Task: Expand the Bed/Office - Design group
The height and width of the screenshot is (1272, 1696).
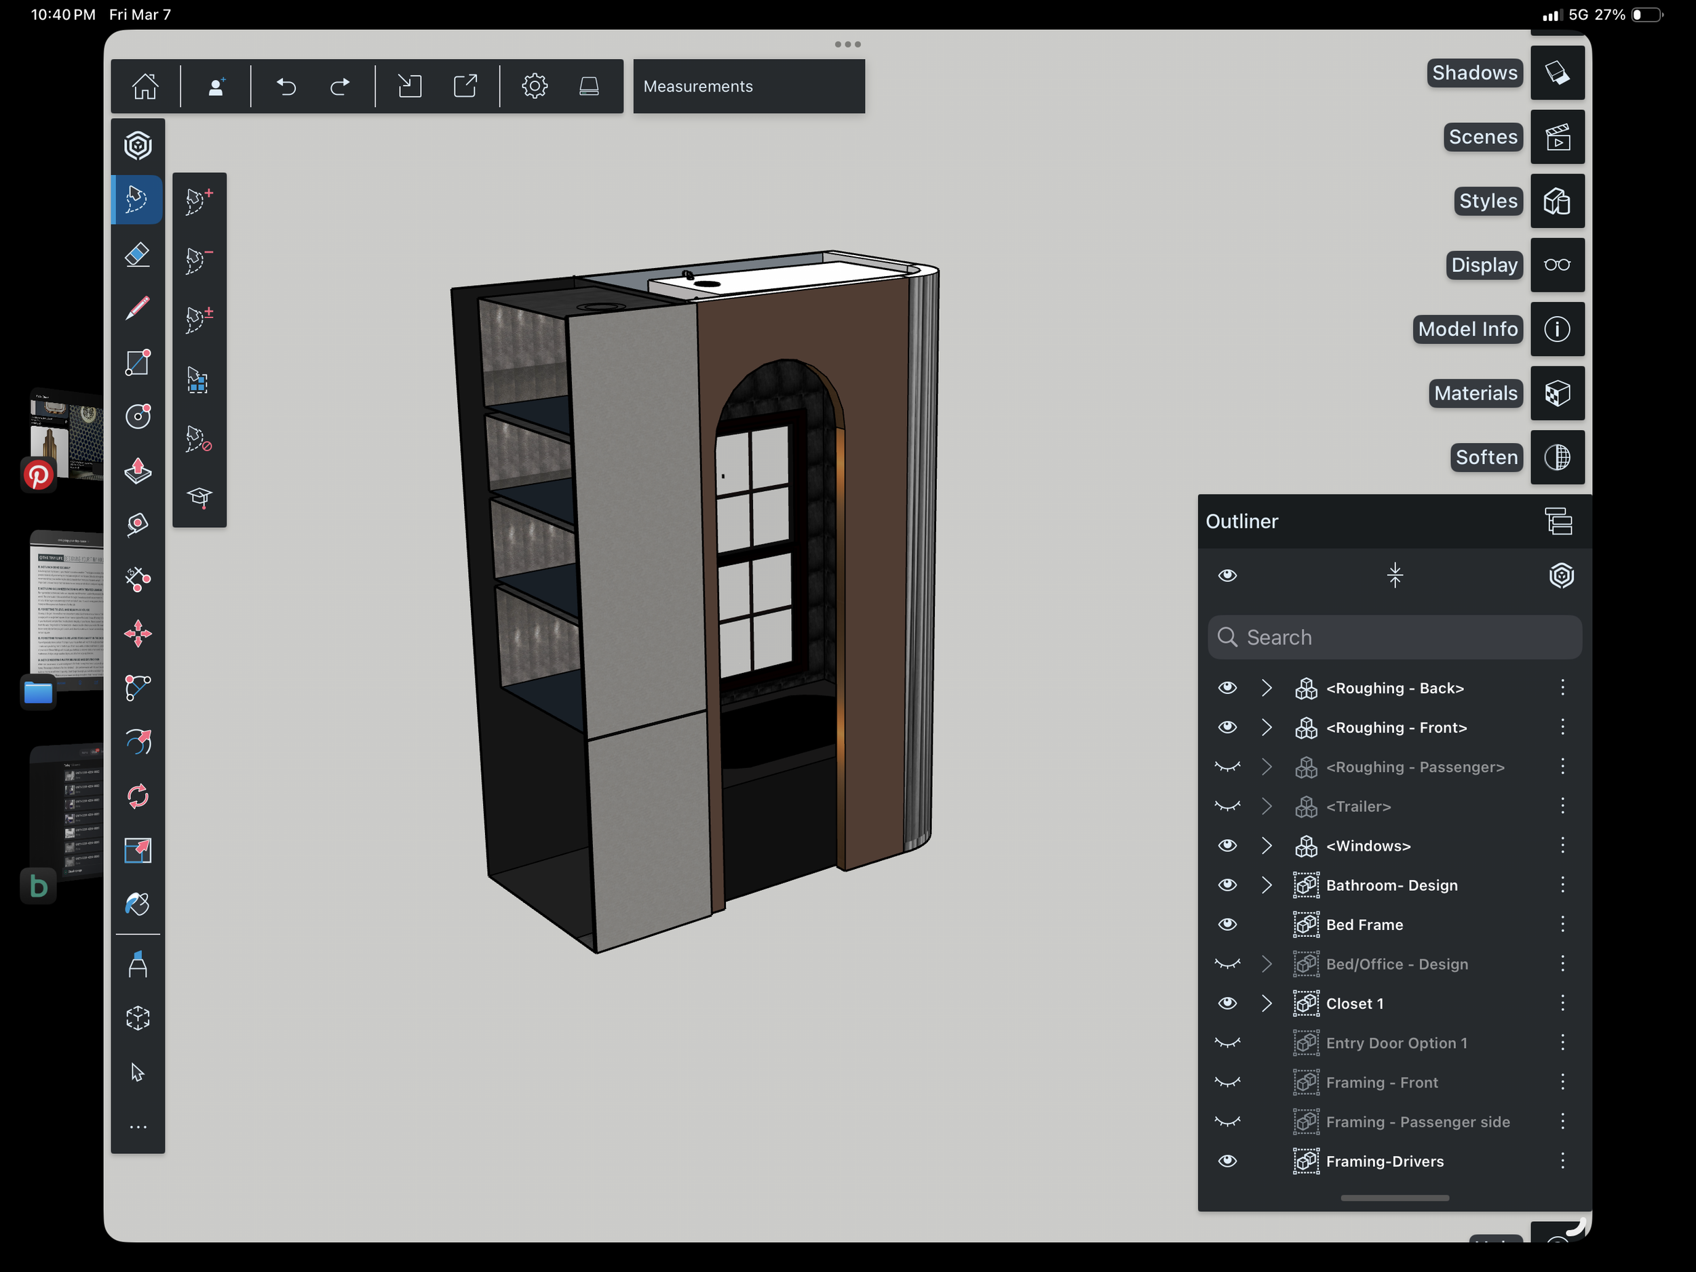Action: click(1267, 964)
